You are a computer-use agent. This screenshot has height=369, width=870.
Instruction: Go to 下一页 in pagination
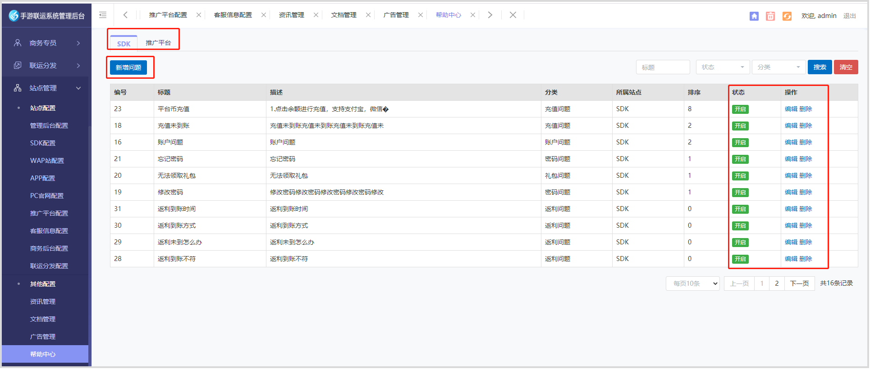(x=800, y=283)
